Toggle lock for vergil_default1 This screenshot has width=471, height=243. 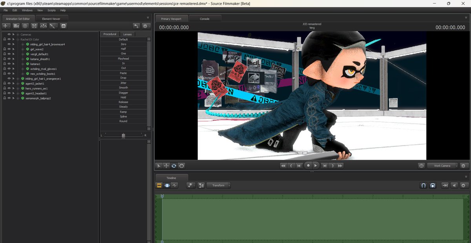tap(4, 54)
